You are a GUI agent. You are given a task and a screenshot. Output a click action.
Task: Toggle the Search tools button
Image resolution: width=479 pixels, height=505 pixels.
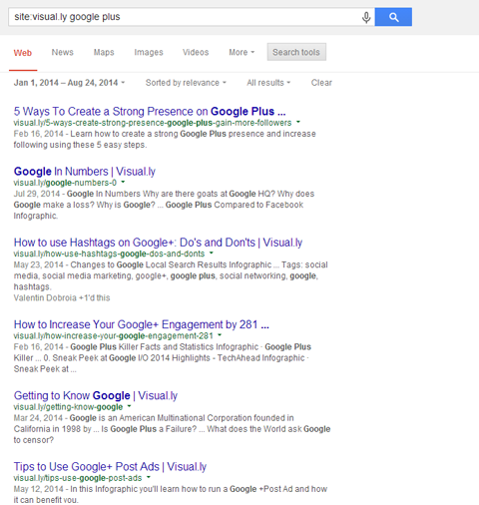click(x=296, y=52)
